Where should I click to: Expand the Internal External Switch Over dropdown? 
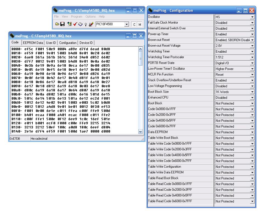252,29
